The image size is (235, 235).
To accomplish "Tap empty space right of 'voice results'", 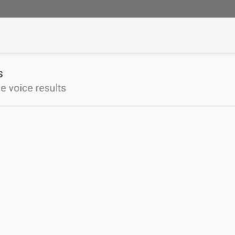I will click(150, 88).
